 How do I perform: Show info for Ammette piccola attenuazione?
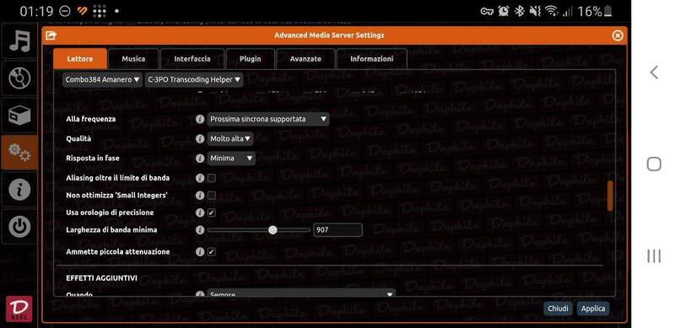click(200, 252)
